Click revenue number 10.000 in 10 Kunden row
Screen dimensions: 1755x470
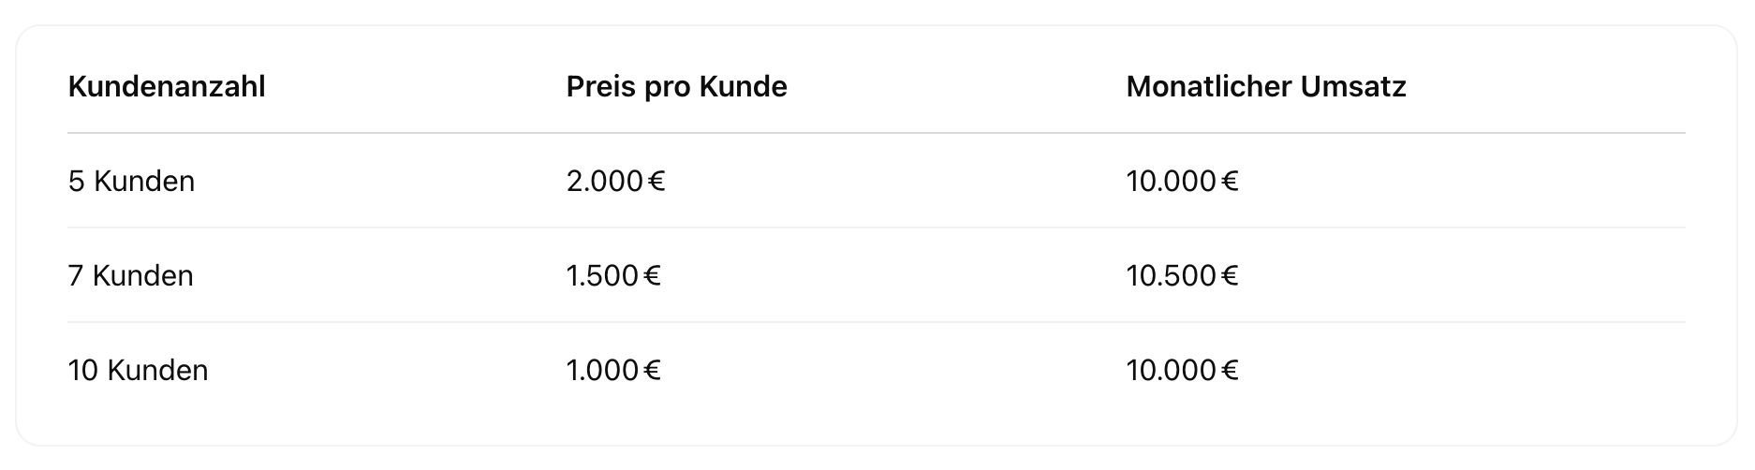(1171, 371)
